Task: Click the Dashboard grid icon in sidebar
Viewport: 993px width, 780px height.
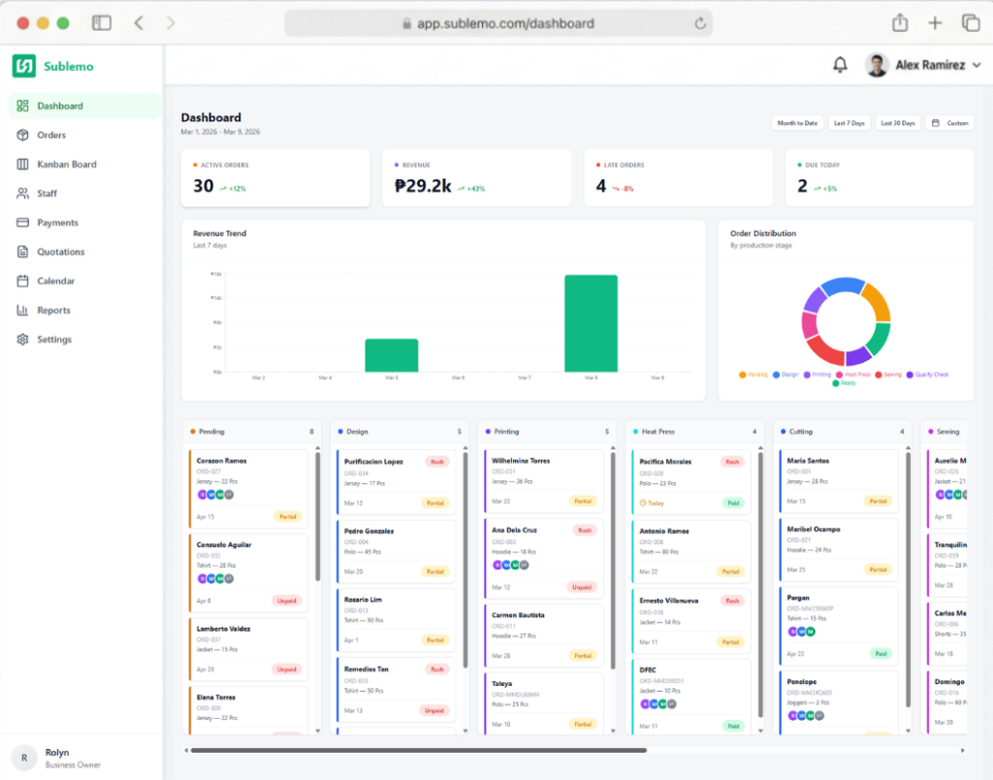Action: pos(23,106)
